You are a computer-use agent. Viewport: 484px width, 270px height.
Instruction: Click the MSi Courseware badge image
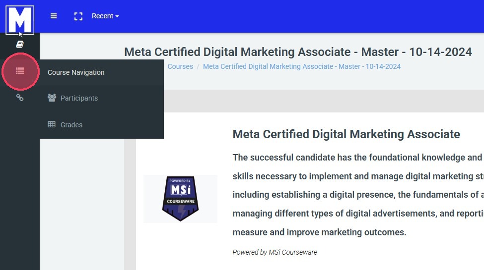coord(180,199)
